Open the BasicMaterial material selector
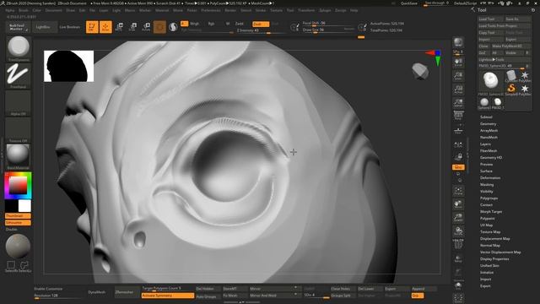This screenshot has width=540, height=304. (x=19, y=156)
